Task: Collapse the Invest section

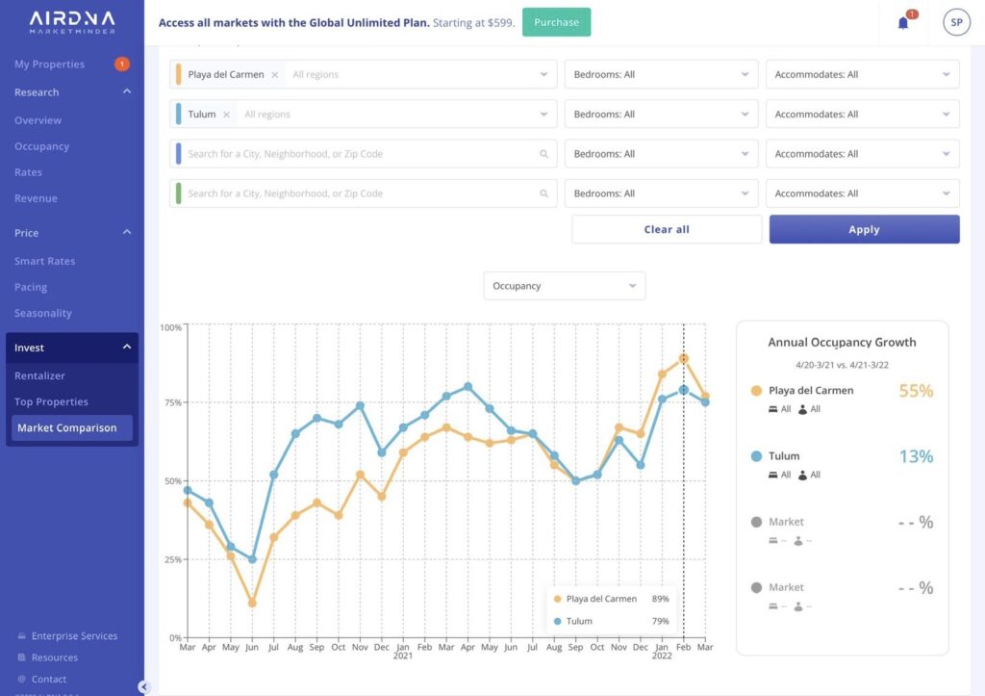Action: [127, 348]
